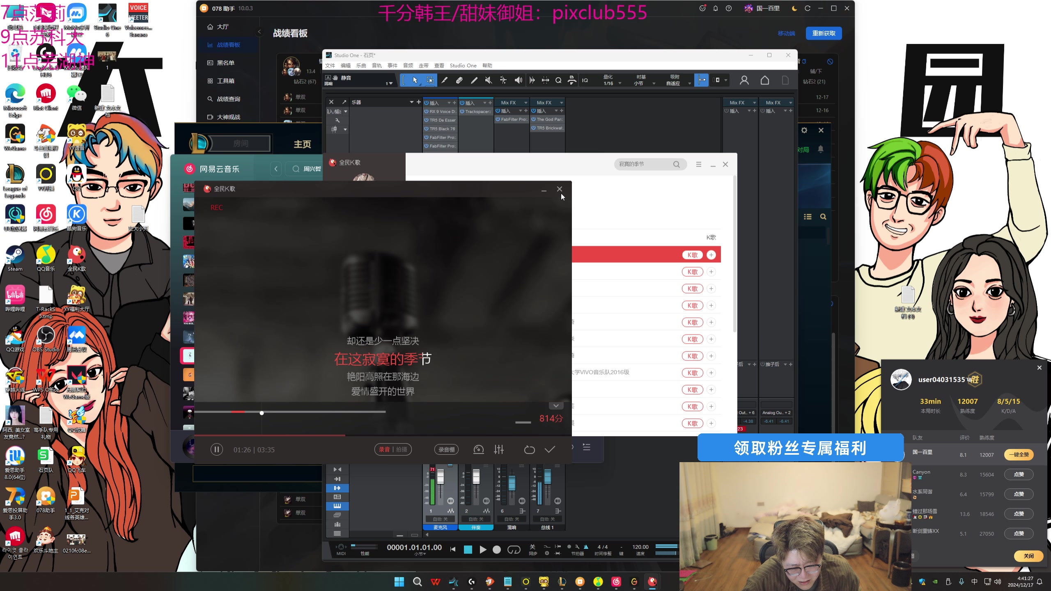Click Play in the Studio One transport

coord(483,550)
